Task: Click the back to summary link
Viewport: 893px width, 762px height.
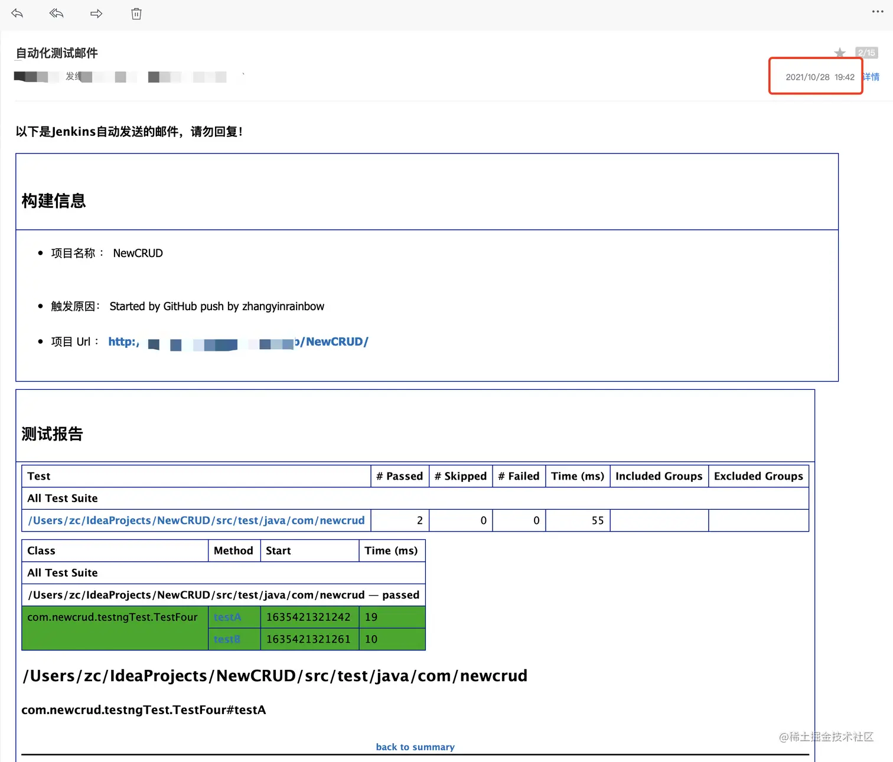Action: pyautogui.click(x=415, y=747)
